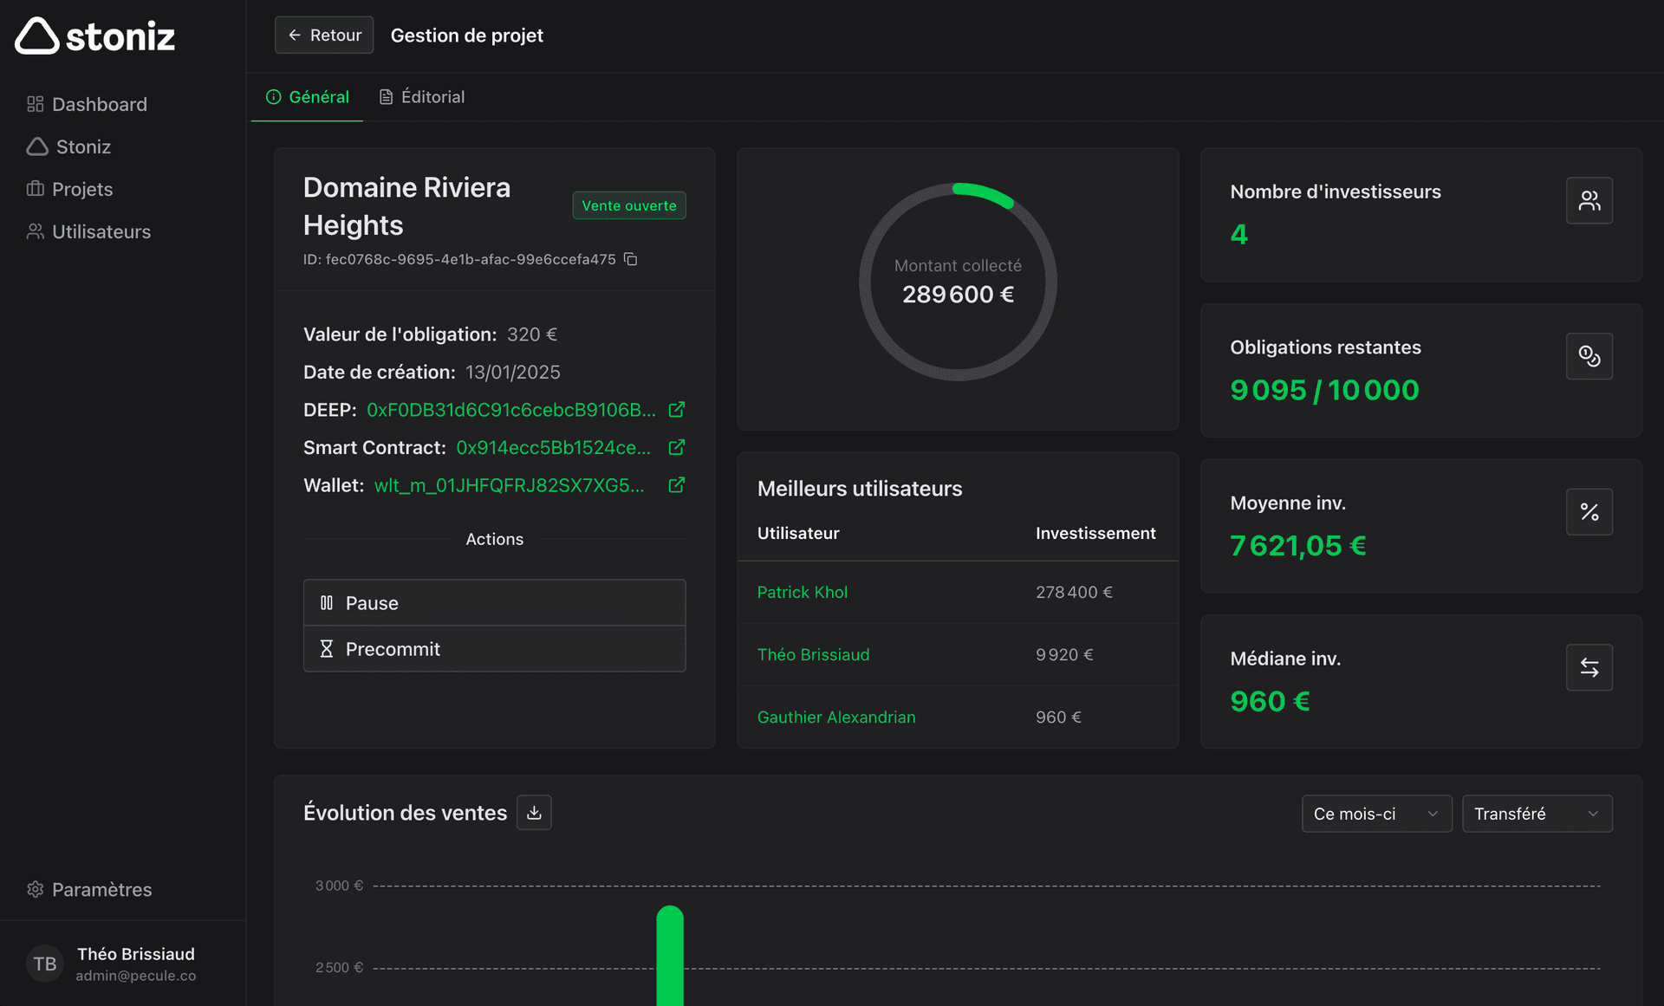Pause the project sale
Image resolution: width=1664 pixels, height=1006 pixels.
click(494, 603)
